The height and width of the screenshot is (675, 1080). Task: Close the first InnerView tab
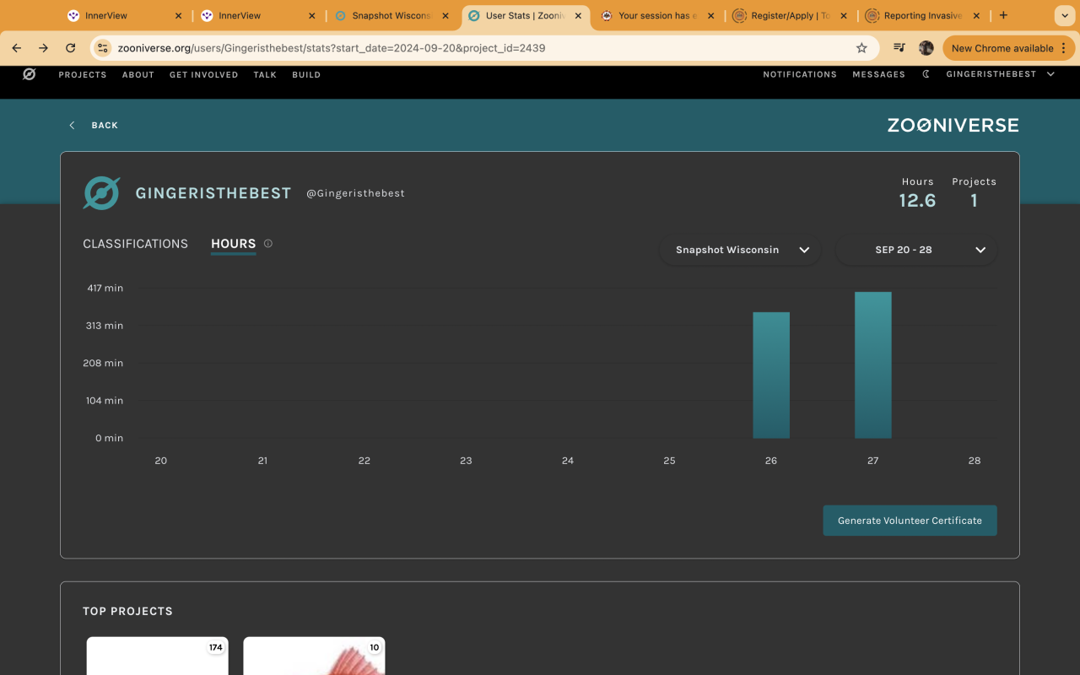pos(178,15)
